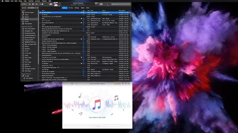The height and width of the screenshot is (133, 238).
Task: Switch to the For You tab
Action: pos(71,8)
